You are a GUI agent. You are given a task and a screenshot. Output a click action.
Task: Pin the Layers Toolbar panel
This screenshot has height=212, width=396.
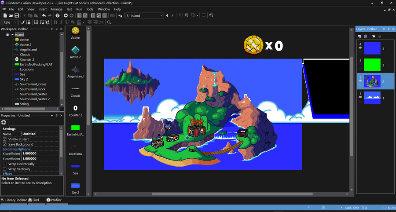(x=389, y=29)
